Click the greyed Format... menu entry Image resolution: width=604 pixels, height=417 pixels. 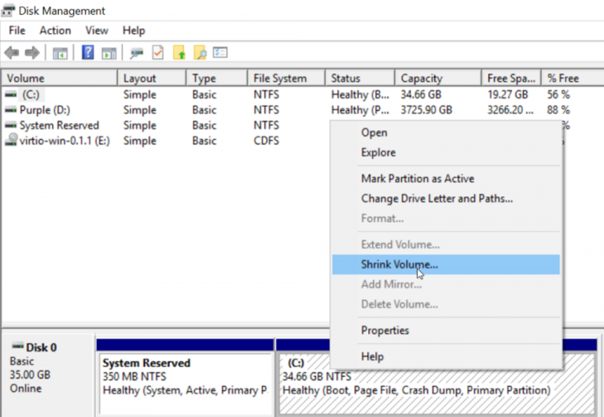tap(446, 219)
